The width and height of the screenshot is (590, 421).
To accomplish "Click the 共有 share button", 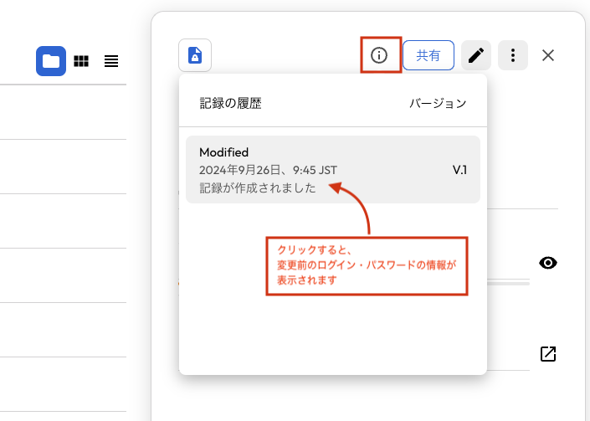I will [x=428, y=55].
